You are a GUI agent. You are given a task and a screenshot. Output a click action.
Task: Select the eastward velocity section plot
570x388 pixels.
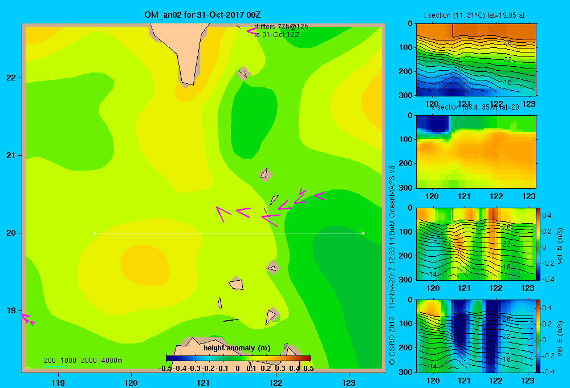point(476,336)
